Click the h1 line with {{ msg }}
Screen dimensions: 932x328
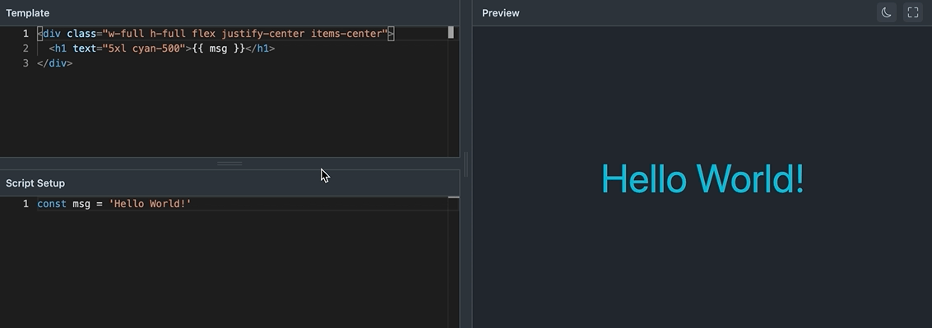162,49
